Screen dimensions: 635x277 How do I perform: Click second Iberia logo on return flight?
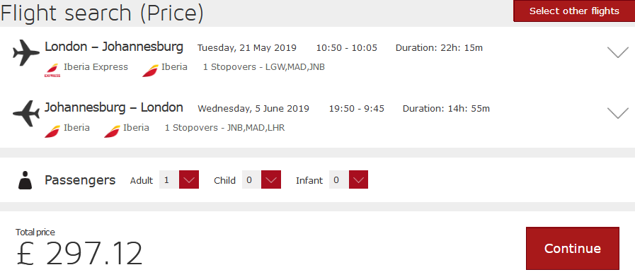(x=112, y=131)
